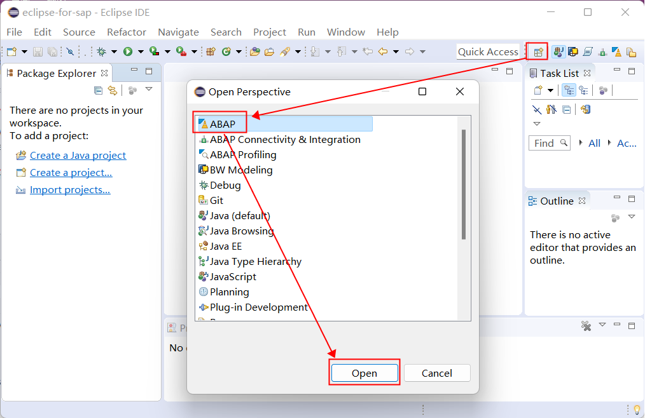Click the Previous Annotation toolbar icon

click(x=342, y=51)
